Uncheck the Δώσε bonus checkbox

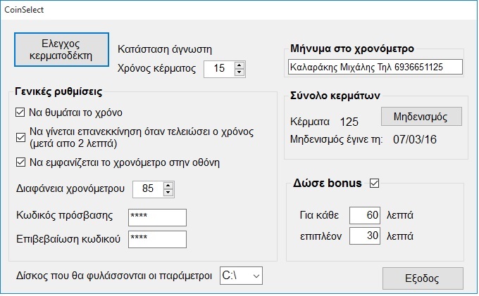point(374,184)
